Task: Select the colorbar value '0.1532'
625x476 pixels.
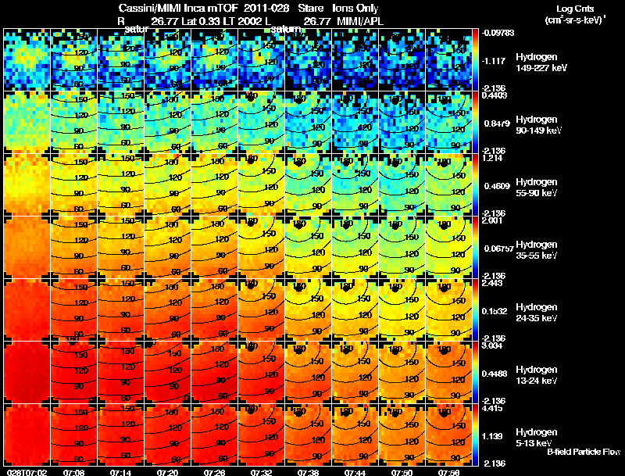Action: tap(497, 311)
